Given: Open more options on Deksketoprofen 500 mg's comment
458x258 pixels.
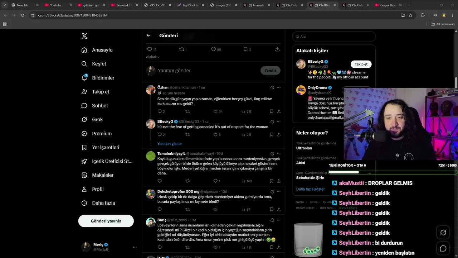Looking at the screenshot, I should [x=279, y=191].
